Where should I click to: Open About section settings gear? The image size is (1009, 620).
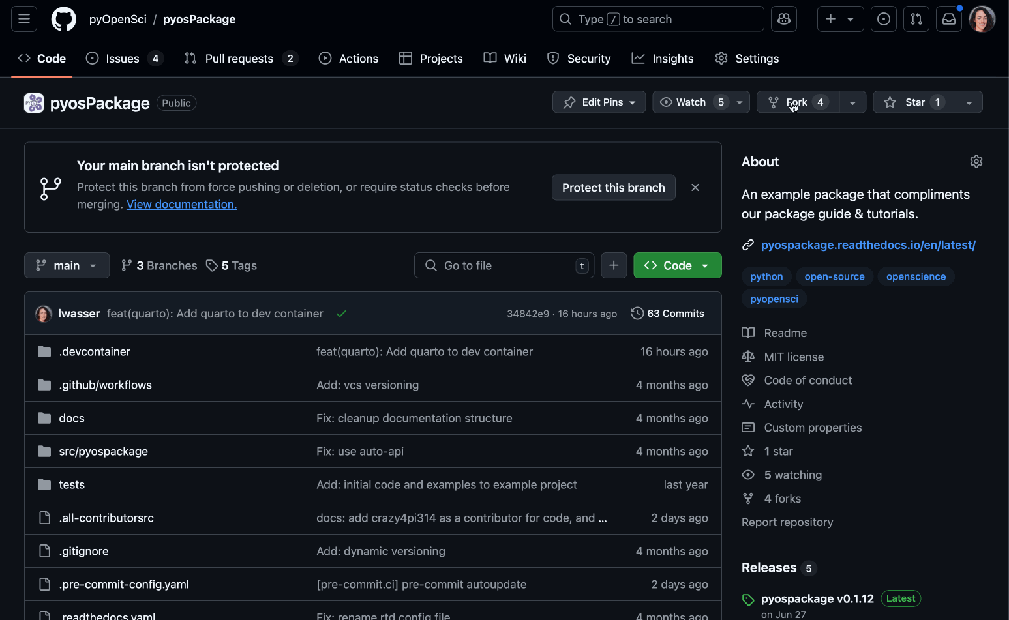point(976,162)
